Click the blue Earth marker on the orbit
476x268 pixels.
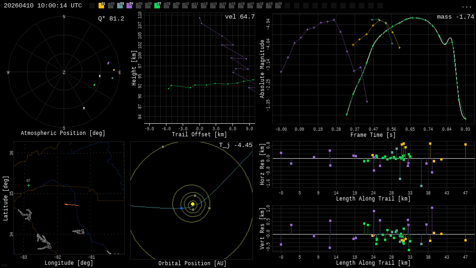(181, 208)
